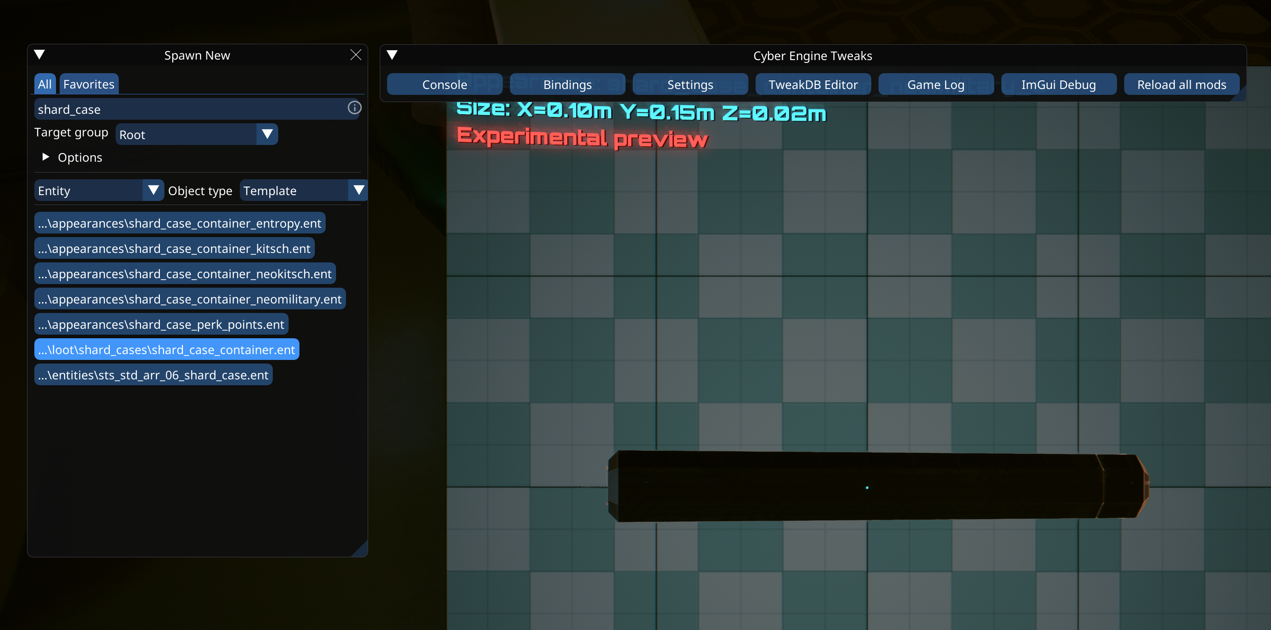Open the ImGui Debug window
Image resolution: width=1271 pixels, height=630 pixels.
pyautogui.click(x=1058, y=85)
